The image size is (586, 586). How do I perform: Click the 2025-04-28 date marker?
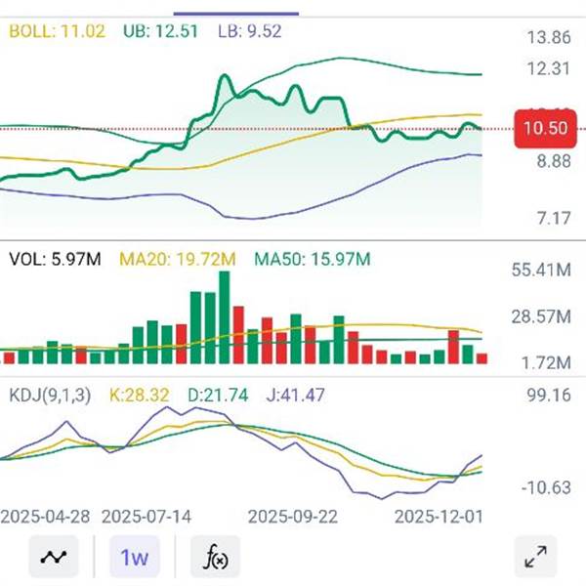[x=47, y=515]
